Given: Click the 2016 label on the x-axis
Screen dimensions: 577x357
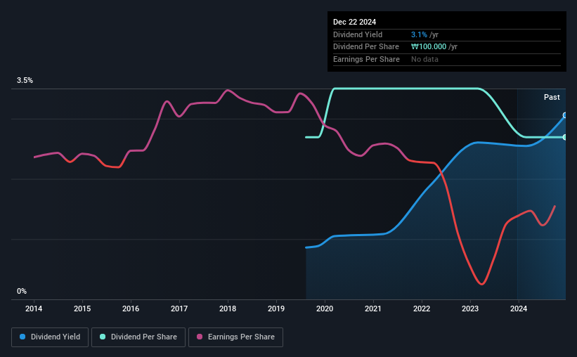Looking at the screenshot, I should (131, 309).
